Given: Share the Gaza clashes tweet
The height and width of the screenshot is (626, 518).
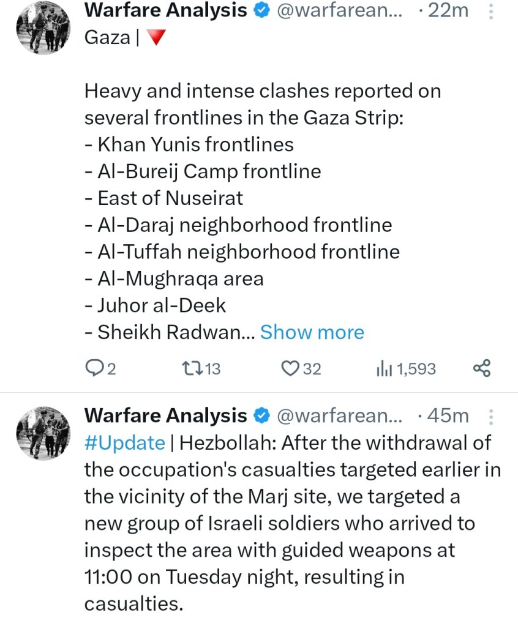Looking at the screenshot, I should coord(482,368).
